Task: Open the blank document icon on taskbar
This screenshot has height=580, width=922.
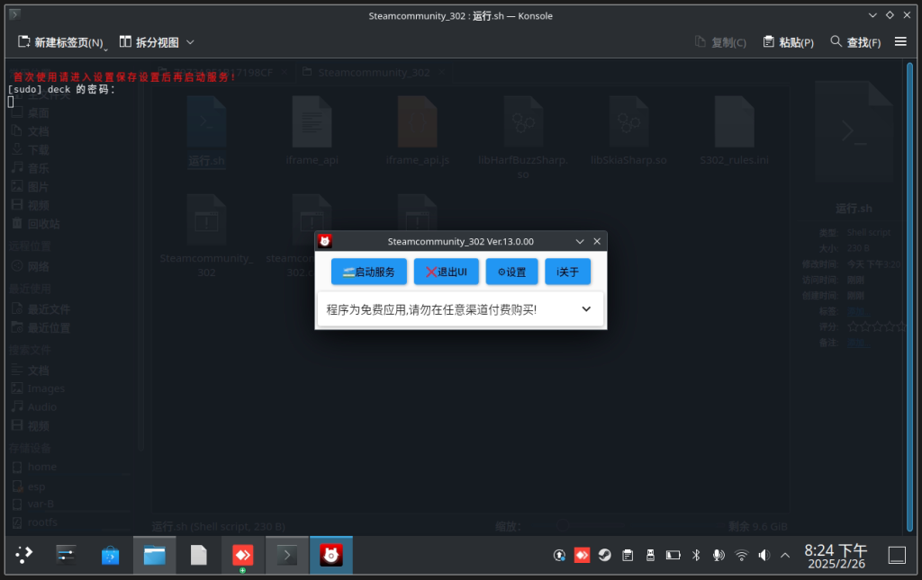Action: pos(199,555)
